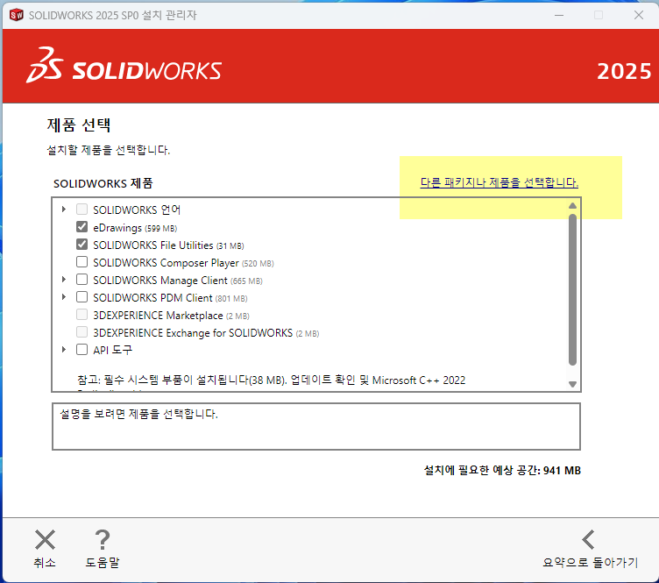Toggle 3DEXPERIENCE Marketplace checkbox

pyautogui.click(x=82, y=315)
